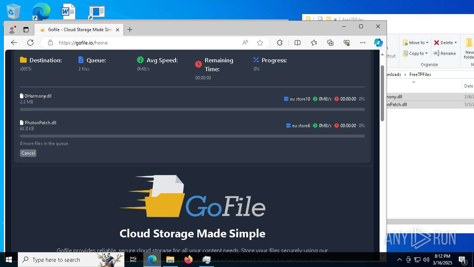474x267 pixels.
Task: Open notification center icon
Action: pos(463,260)
